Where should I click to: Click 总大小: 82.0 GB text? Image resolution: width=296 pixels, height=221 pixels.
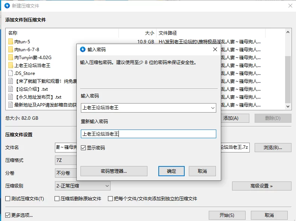[22, 118]
